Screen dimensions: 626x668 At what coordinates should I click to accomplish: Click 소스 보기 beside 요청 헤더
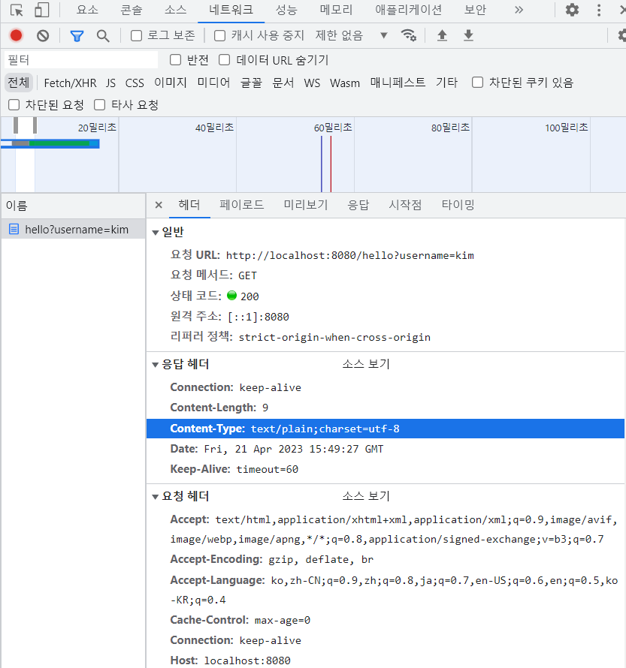pyautogui.click(x=366, y=496)
